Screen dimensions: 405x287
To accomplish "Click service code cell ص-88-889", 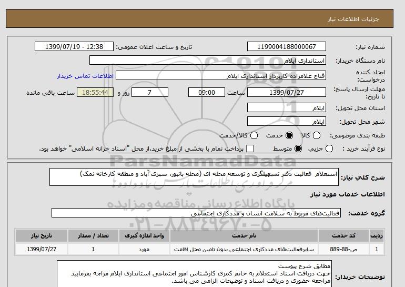I will pos(343,249).
